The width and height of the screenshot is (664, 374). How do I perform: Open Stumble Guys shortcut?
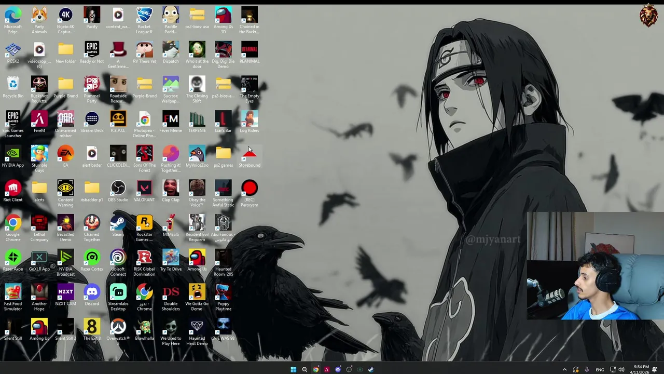[39, 159]
